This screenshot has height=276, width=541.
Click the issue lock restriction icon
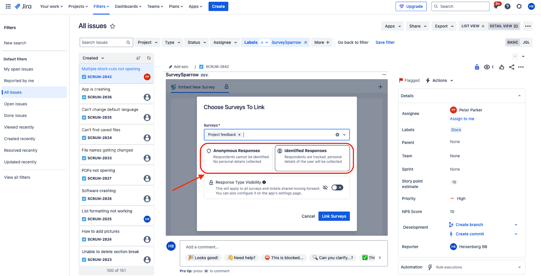[x=477, y=67]
